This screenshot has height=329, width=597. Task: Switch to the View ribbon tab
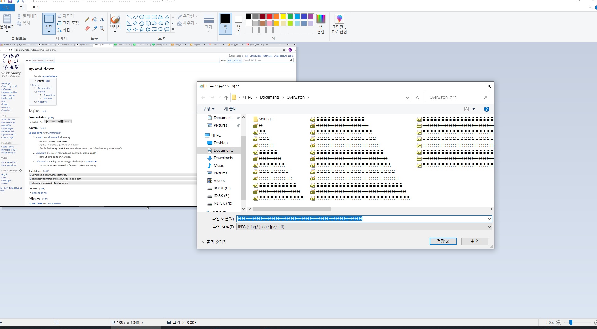click(x=36, y=7)
